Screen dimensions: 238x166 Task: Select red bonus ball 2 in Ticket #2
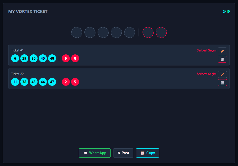point(66,82)
